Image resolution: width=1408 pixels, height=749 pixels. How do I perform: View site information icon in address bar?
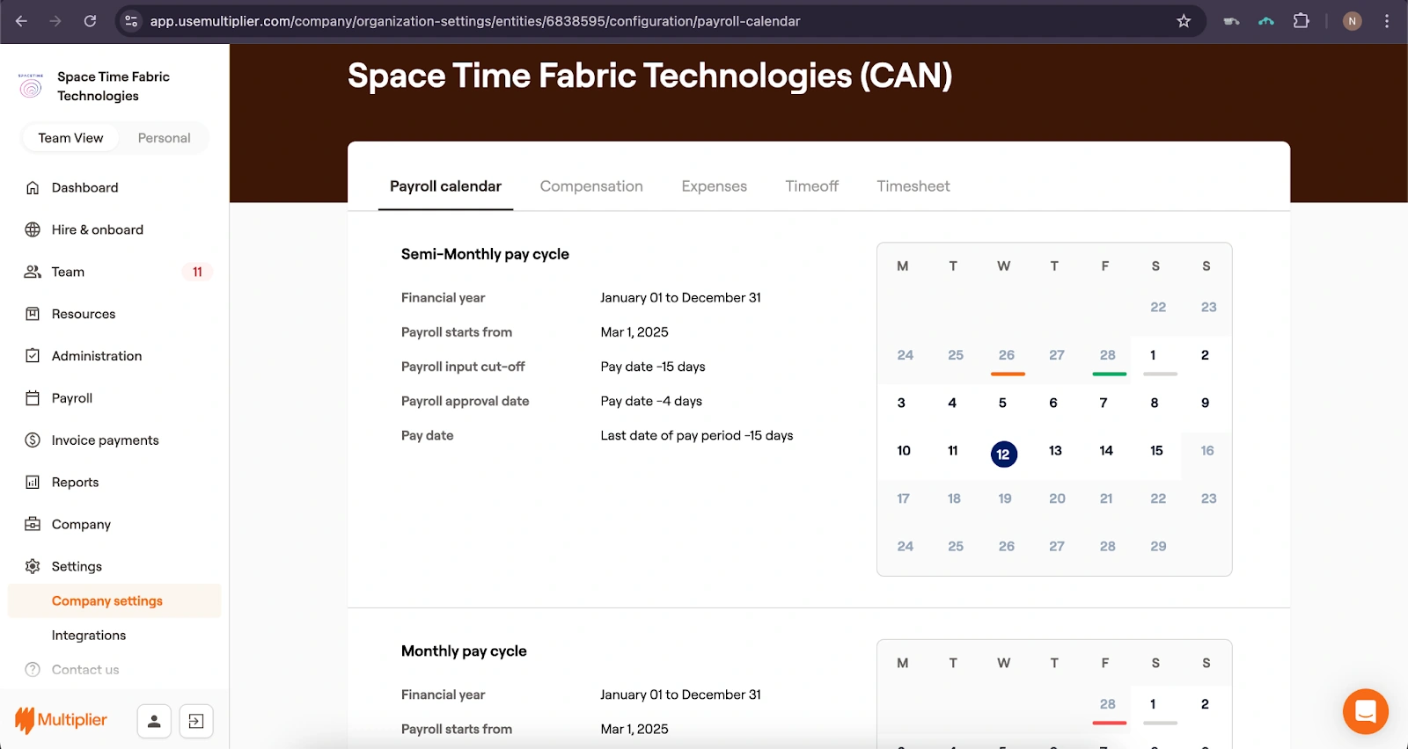[x=131, y=21]
